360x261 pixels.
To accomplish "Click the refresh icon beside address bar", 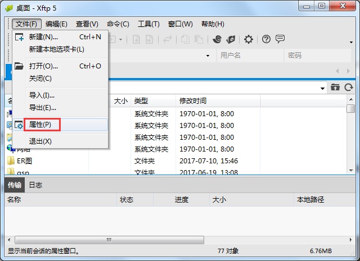I will click(x=349, y=88).
